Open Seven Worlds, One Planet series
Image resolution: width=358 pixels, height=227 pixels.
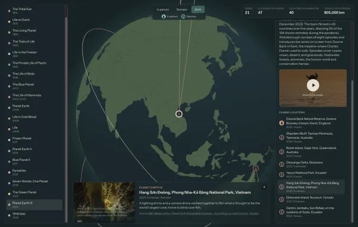(x=34, y=183)
